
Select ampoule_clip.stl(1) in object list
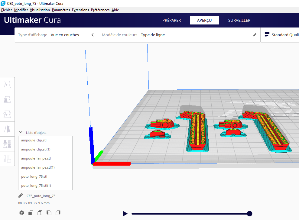click(x=45, y=149)
